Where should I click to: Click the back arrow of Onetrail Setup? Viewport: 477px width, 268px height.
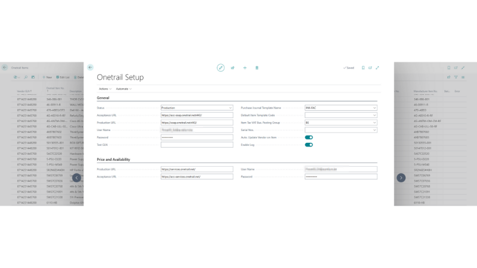90,67
